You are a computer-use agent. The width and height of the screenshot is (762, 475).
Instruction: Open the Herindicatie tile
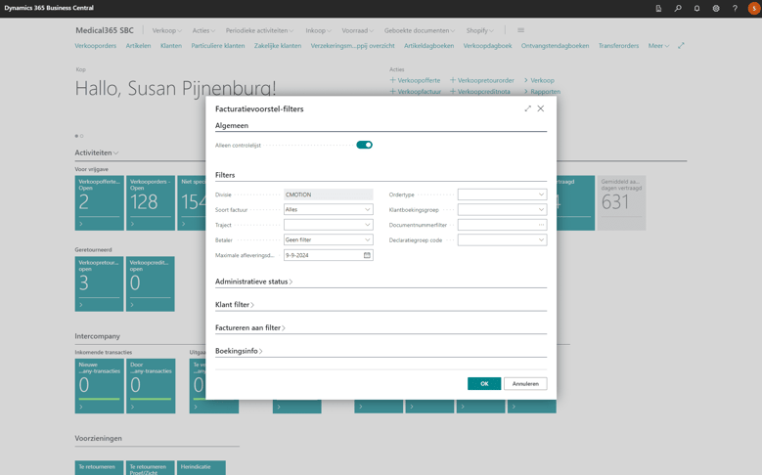[202, 467]
